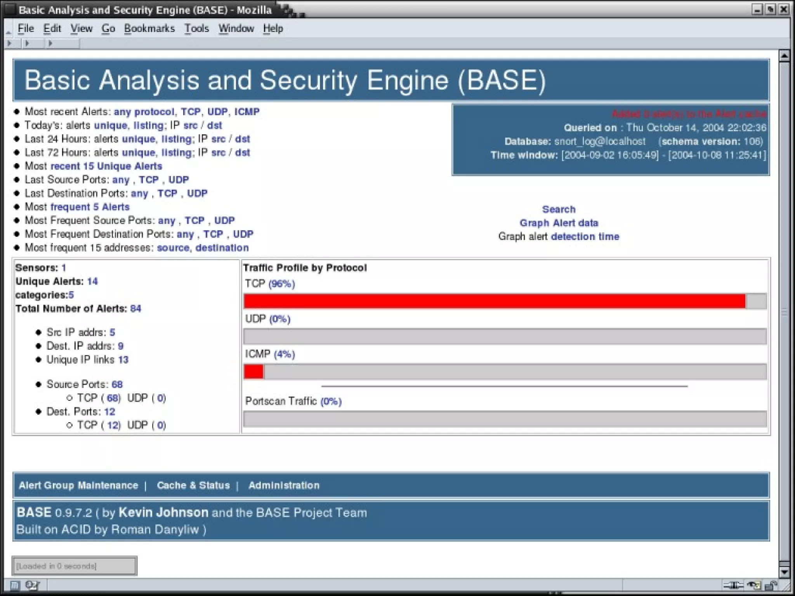Open most recent ICMP alerts
The width and height of the screenshot is (795, 596).
click(246, 112)
